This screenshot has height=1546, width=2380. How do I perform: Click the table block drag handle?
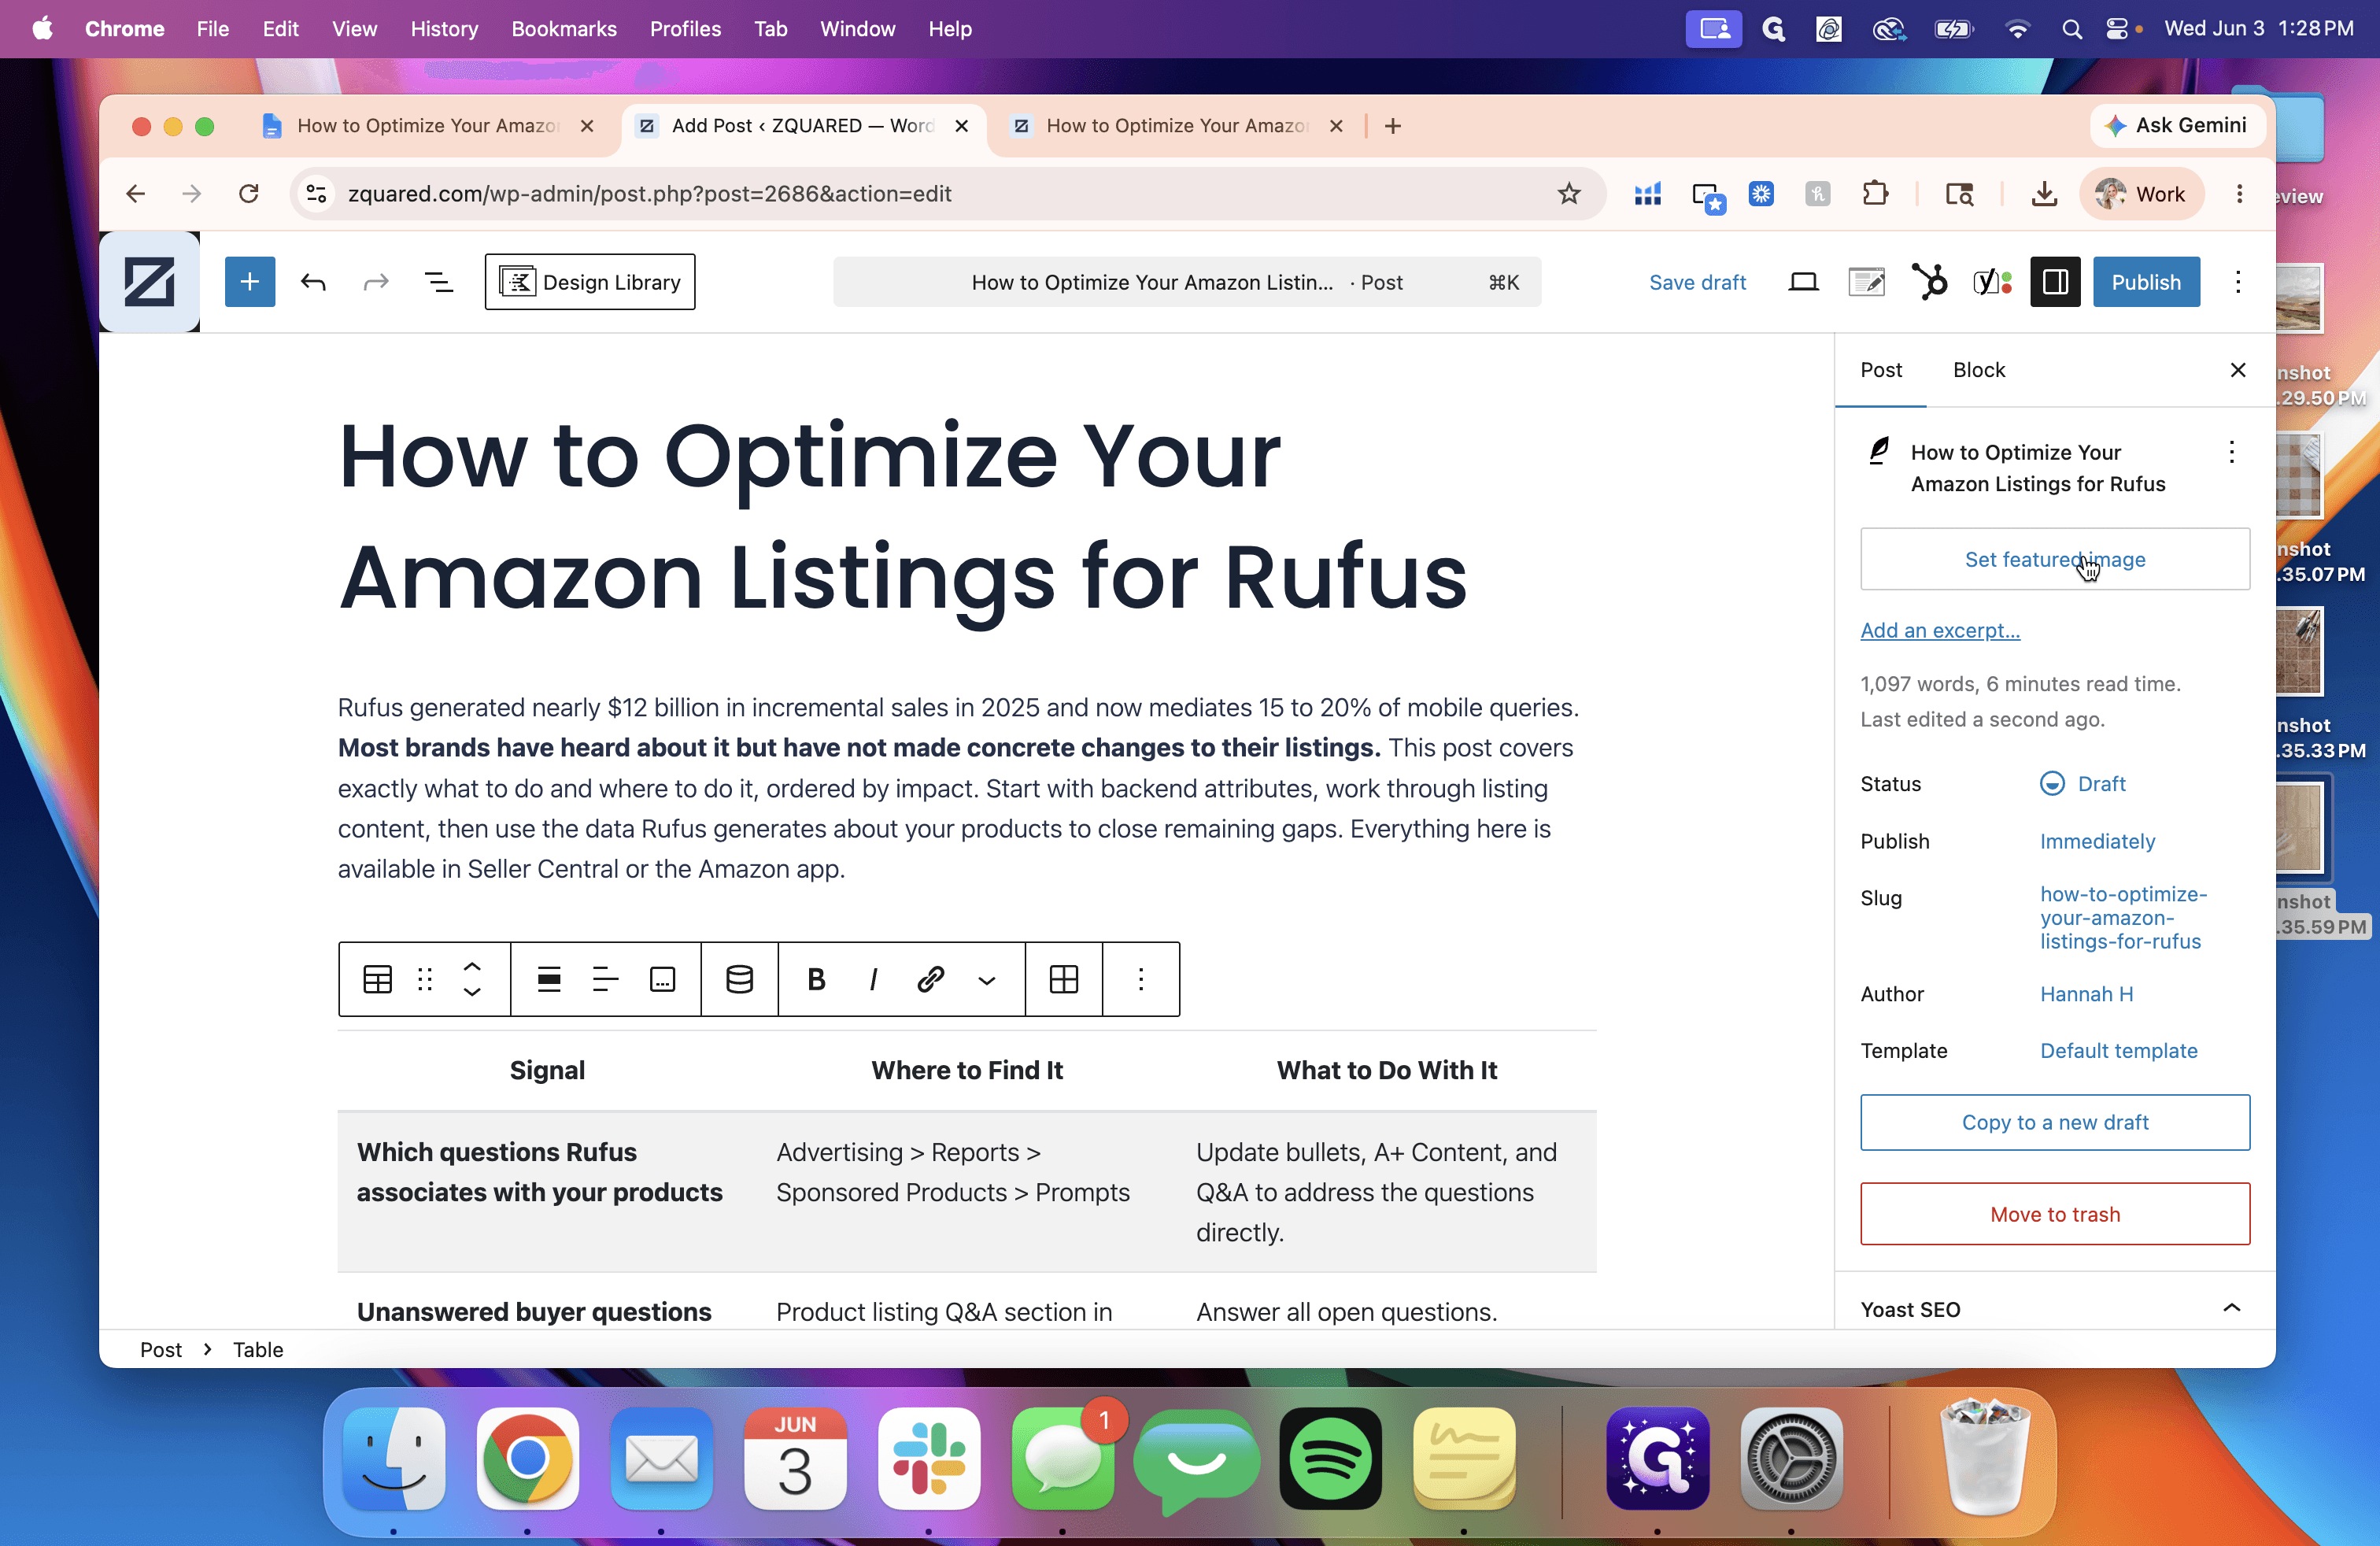[x=425, y=979]
